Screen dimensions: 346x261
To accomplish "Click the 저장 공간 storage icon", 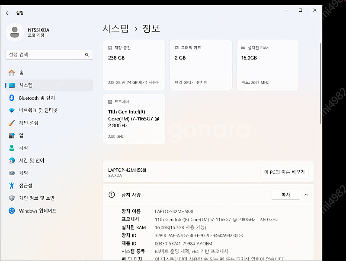I will (110, 48).
